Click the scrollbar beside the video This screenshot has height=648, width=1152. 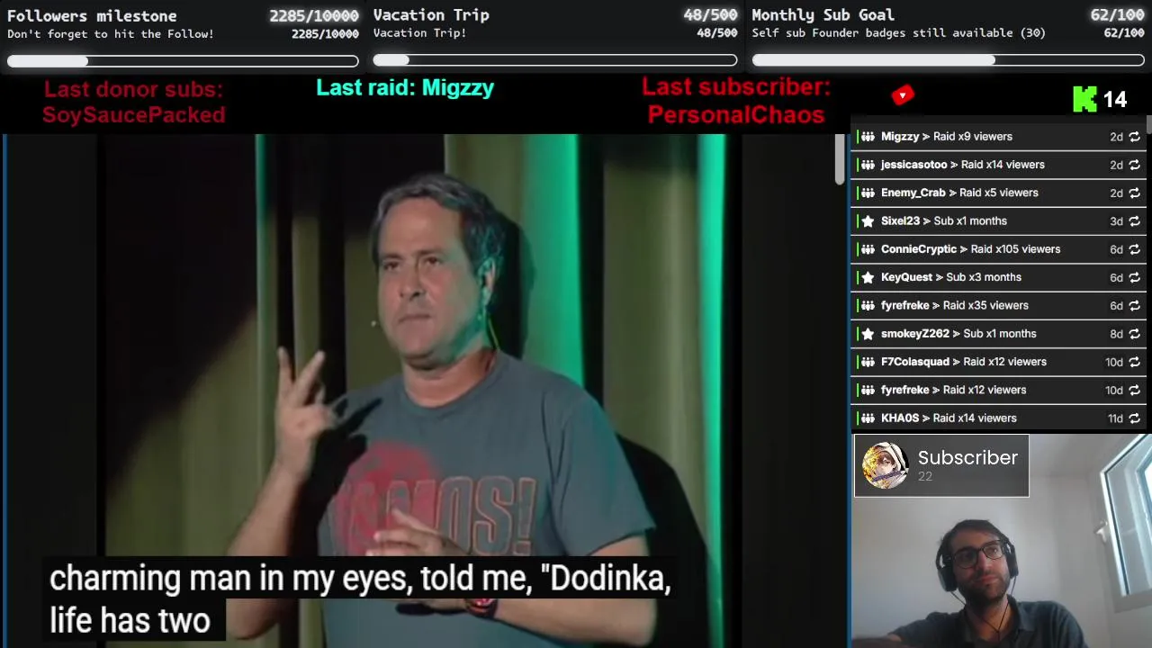840,159
